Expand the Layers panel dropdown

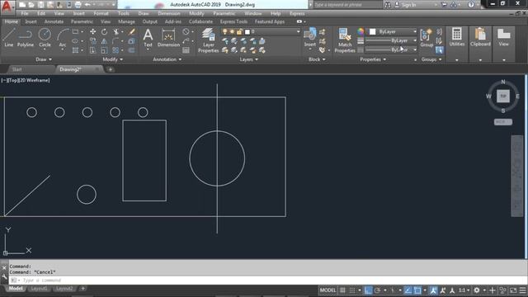249,59
